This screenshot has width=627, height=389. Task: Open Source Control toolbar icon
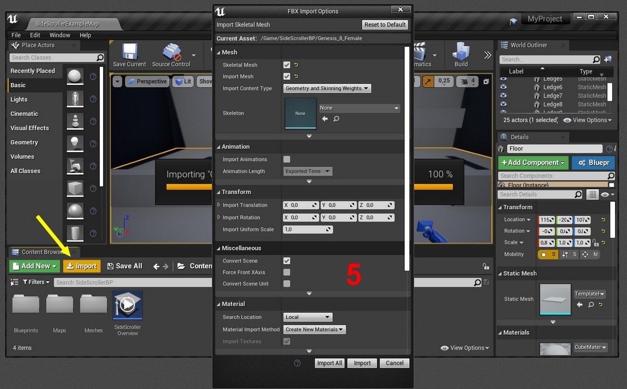(172, 52)
